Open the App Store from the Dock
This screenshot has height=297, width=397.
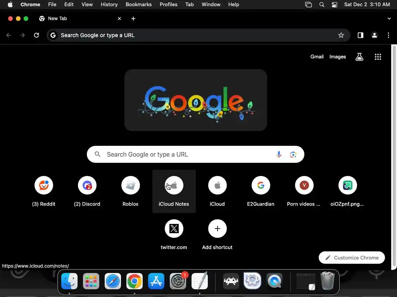(x=156, y=281)
